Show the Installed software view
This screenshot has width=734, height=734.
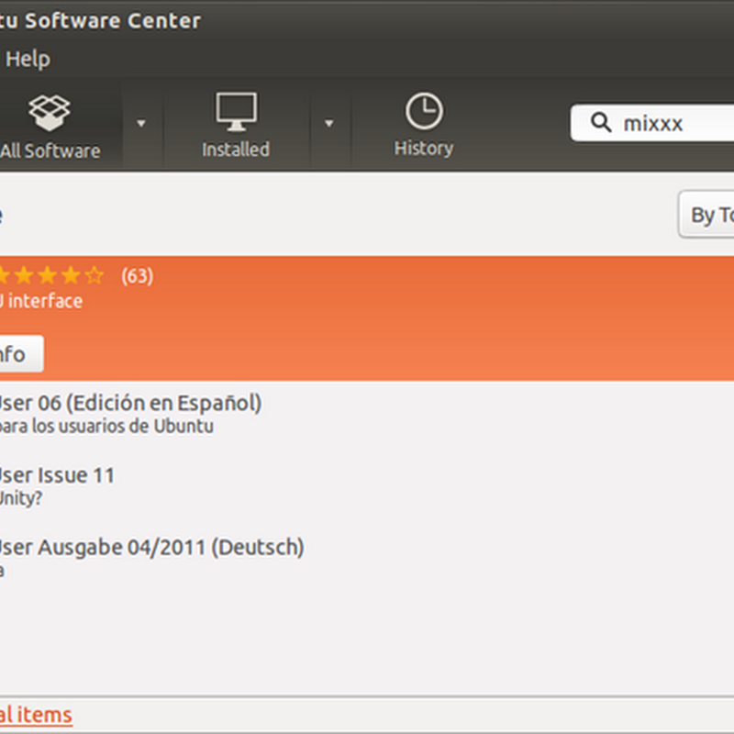click(x=236, y=126)
